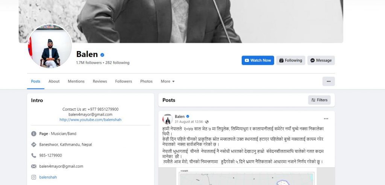Click the email envelope icon in Intro
Viewport: 385px width, 185px height.
click(x=33, y=166)
